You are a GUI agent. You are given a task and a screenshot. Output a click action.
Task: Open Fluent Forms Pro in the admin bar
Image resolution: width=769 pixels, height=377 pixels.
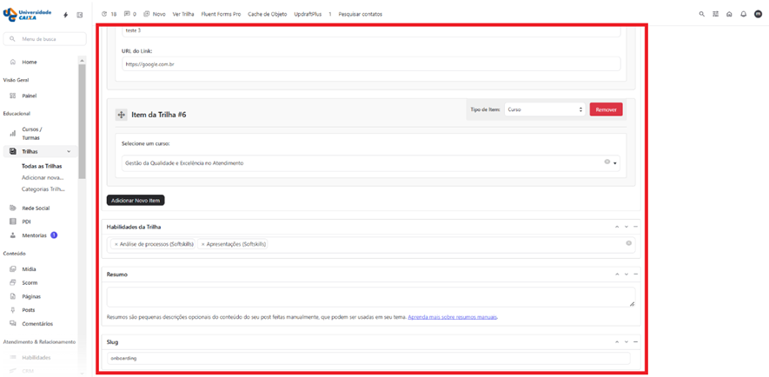coord(221,14)
